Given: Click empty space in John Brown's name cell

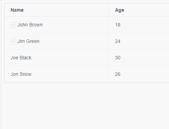Looking at the screenshot, I should [75, 25].
